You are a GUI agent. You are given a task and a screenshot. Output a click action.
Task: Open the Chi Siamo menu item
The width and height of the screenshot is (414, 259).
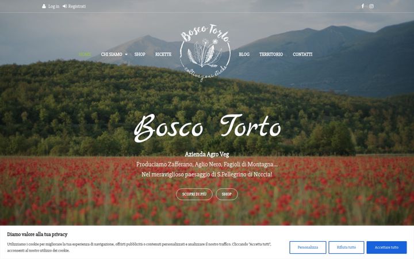[x=112, y=54]
